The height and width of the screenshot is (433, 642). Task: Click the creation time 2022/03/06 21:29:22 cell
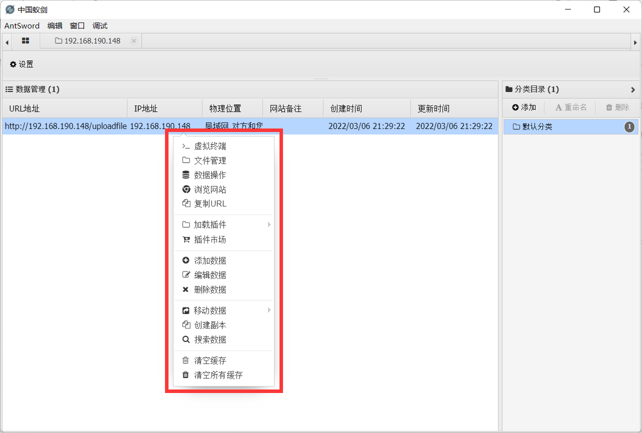[x=366, y=126]
